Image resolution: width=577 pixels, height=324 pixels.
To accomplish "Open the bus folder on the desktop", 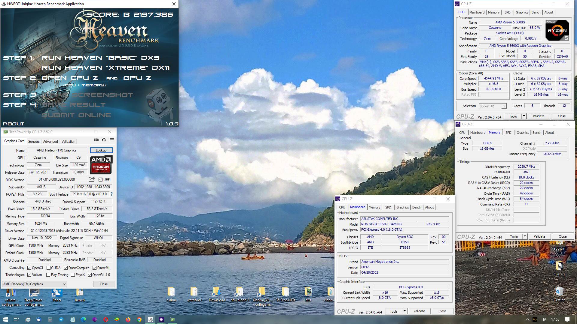I will tap(308, 294).
